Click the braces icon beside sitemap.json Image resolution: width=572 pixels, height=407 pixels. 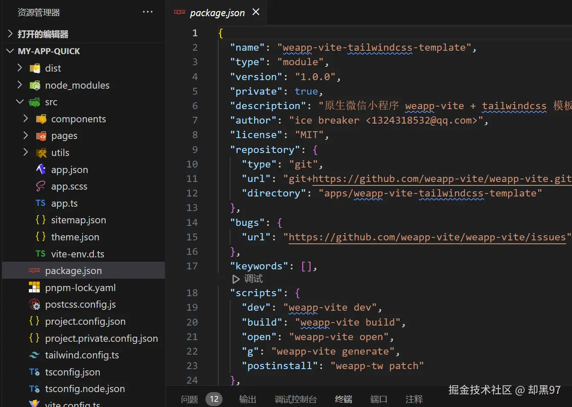[x=40, y=220]
